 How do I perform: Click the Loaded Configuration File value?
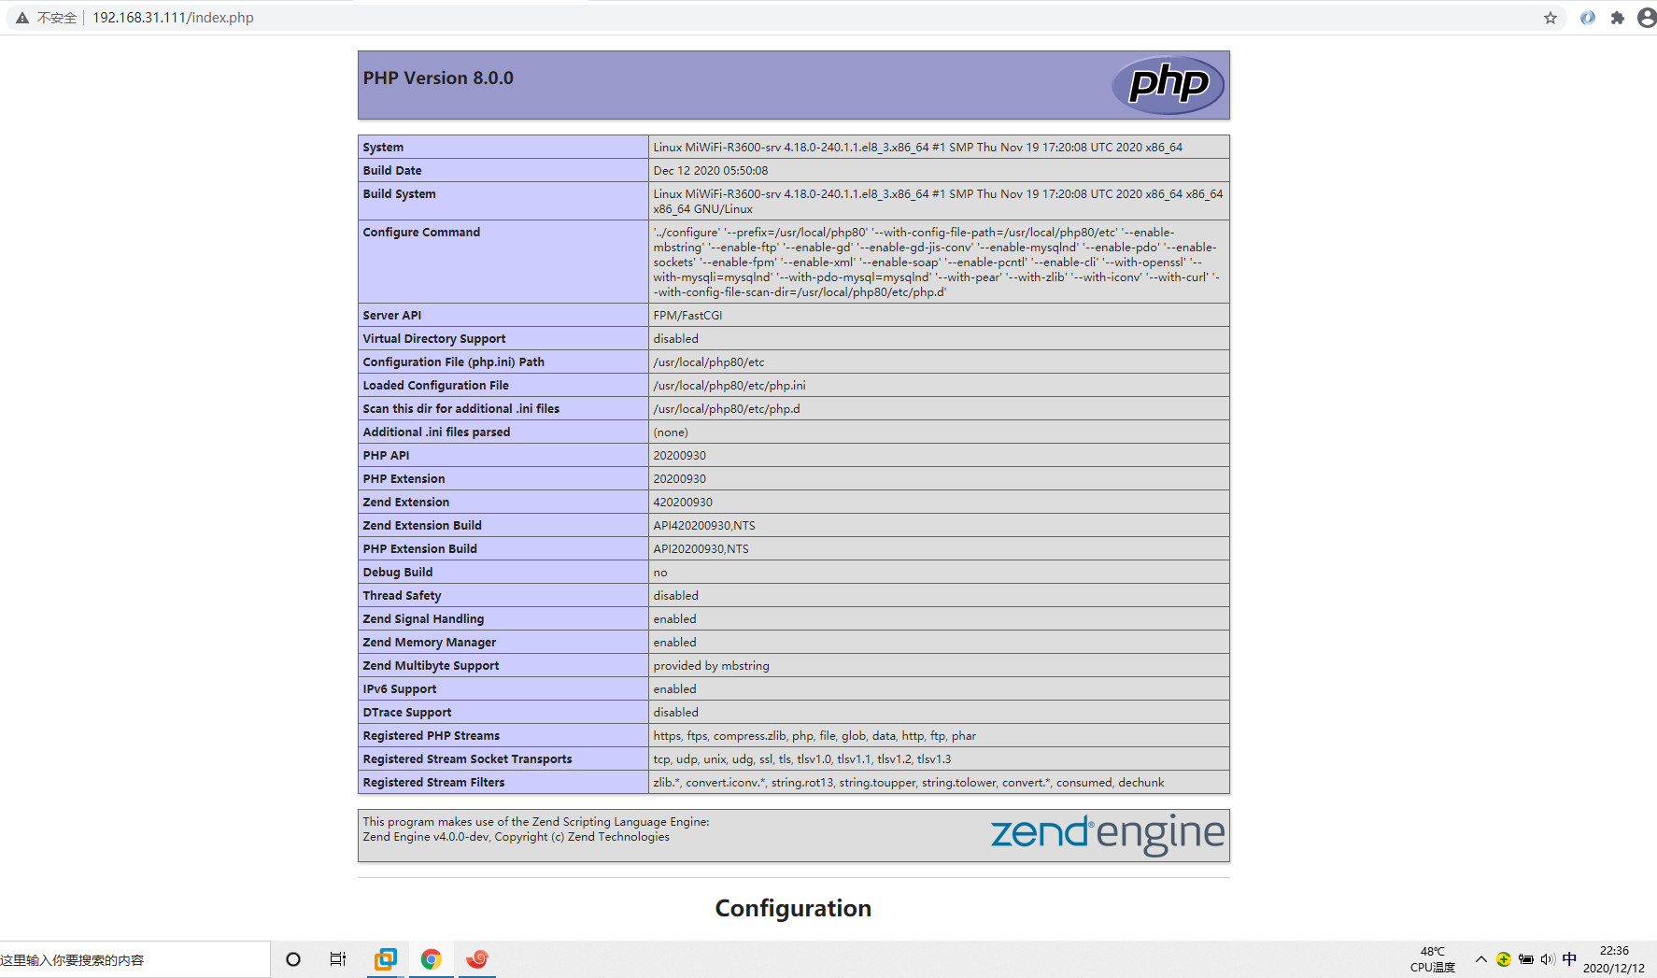point(729,386)
